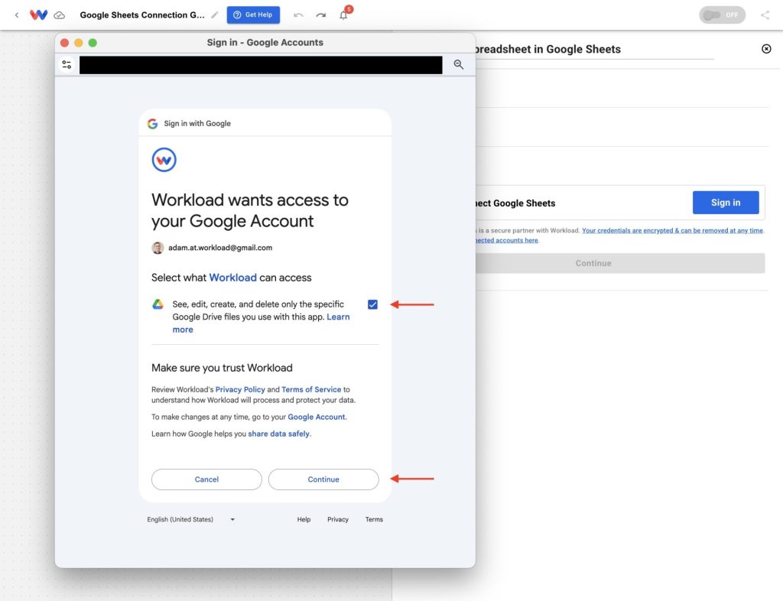Click the cloud save status icon
783x601 pixels.
[x=60, y=15]
